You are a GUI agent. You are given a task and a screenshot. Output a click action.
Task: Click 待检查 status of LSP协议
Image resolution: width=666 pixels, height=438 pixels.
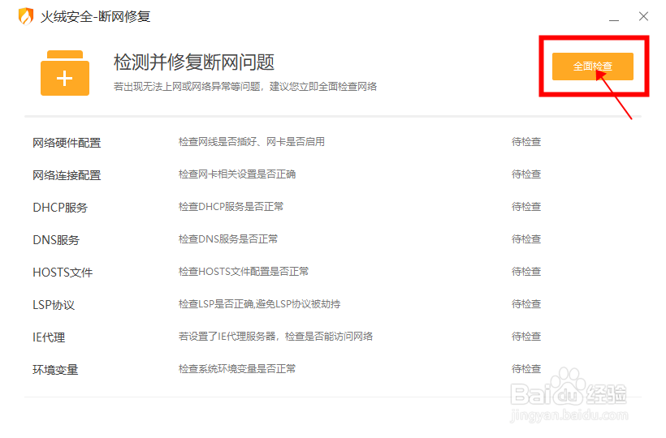(526, 304)
